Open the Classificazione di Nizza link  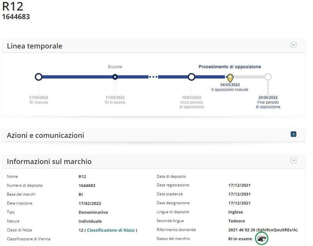(112, 230)
